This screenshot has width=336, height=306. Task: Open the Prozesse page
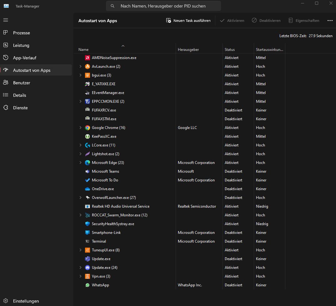pyautogui.click(x=36, y=33)
